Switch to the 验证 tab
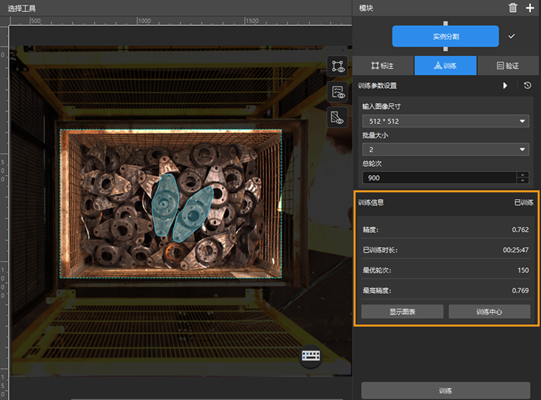 pos(508,65)
